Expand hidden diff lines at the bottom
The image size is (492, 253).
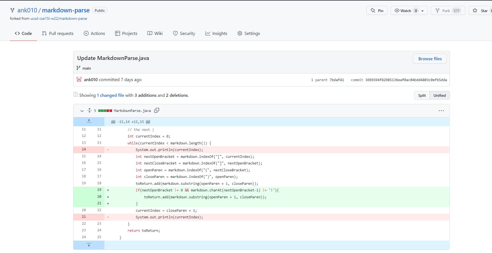(89, 244)
